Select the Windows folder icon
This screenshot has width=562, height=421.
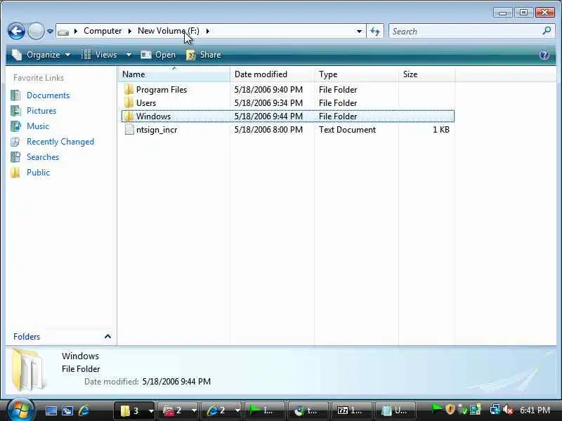129,116
